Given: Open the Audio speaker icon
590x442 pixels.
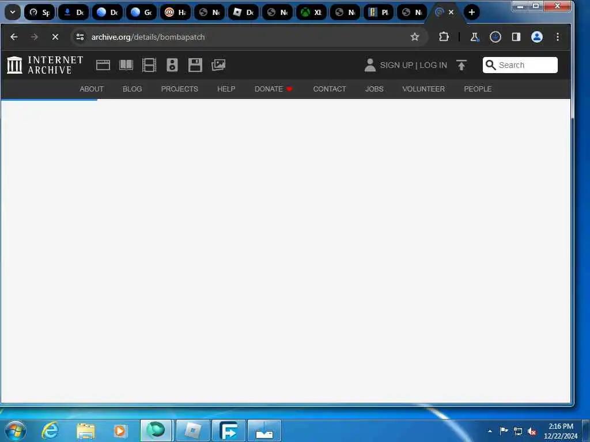Looking at the screenshot, I should tap(172, 65).
